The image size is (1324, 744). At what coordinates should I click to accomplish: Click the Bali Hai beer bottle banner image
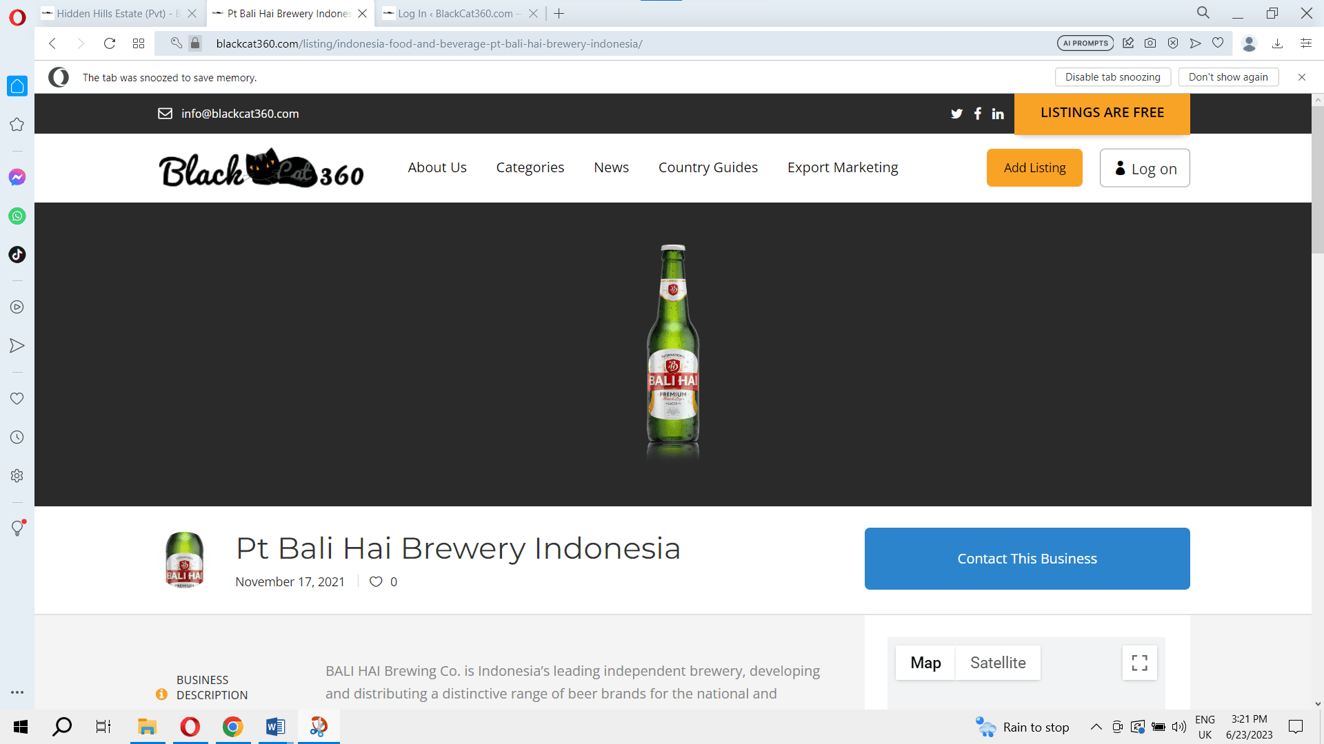[x=673, y=351]
